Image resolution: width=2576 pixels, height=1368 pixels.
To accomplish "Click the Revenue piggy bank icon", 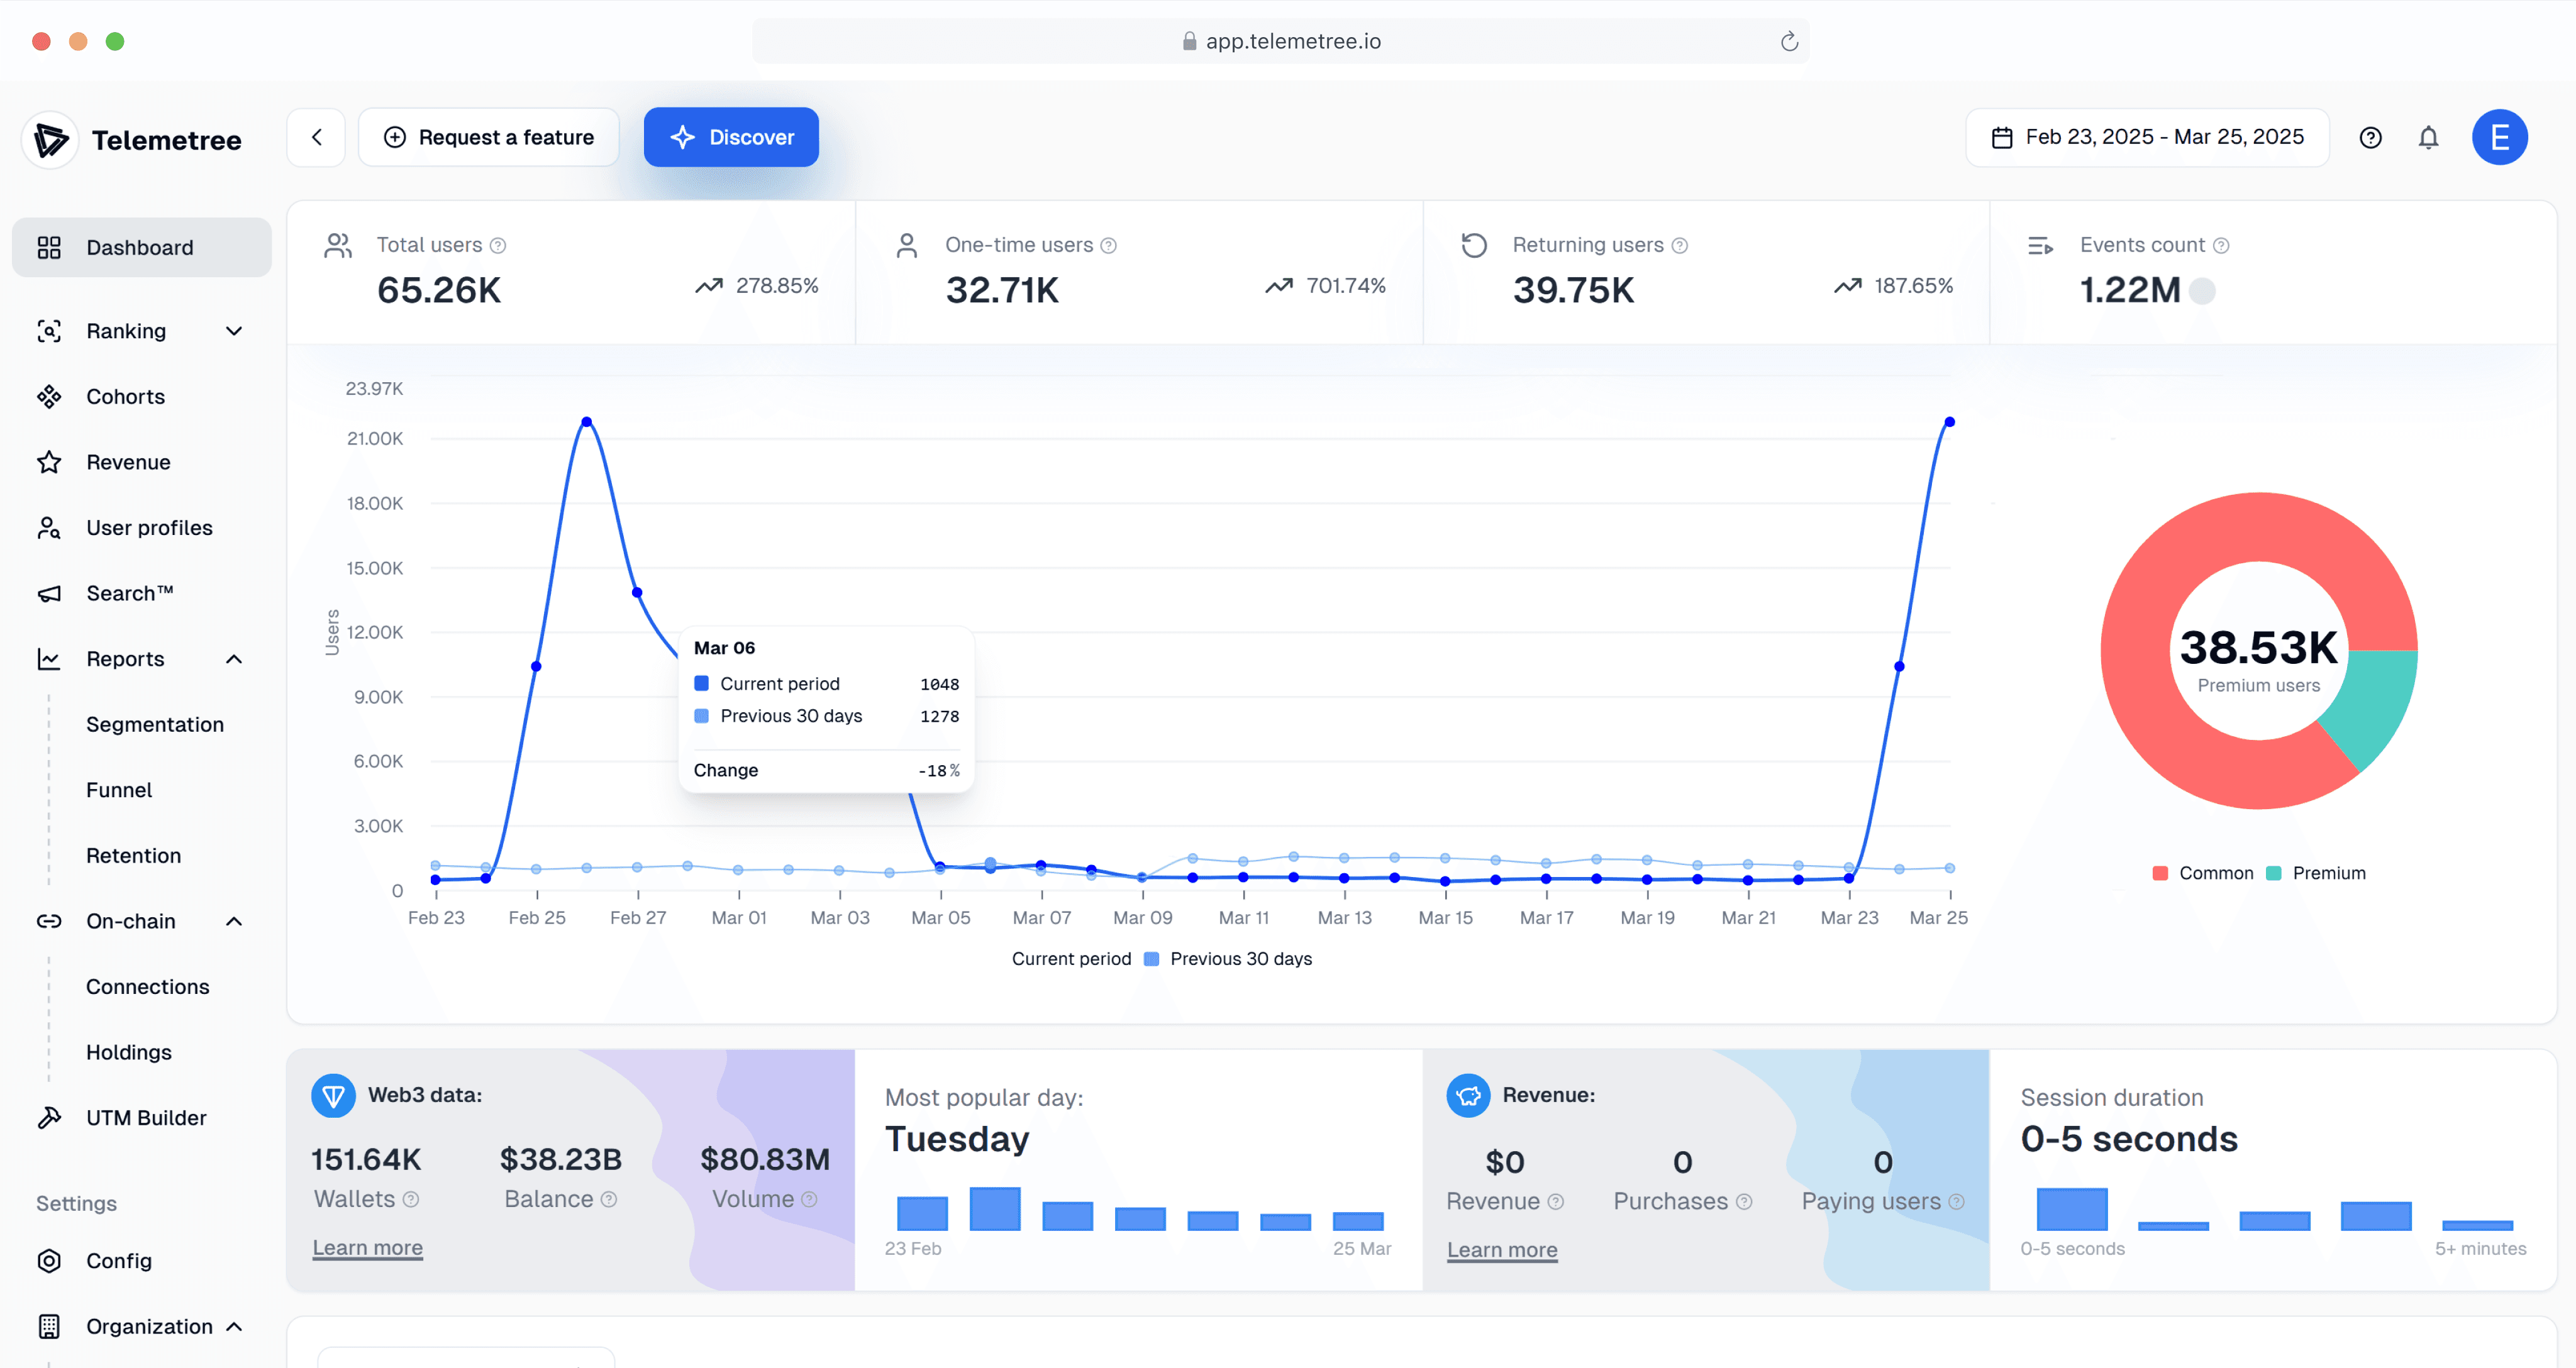I will [1468, 1095].
